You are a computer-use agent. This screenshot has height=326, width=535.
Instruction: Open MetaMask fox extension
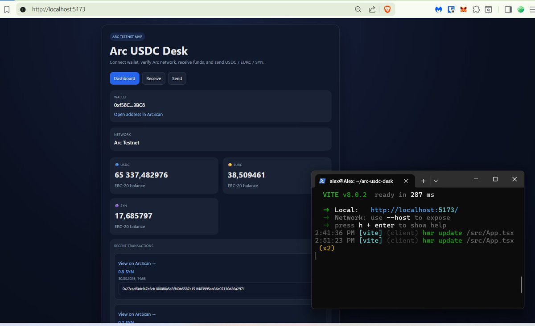(x=464, y=9)
